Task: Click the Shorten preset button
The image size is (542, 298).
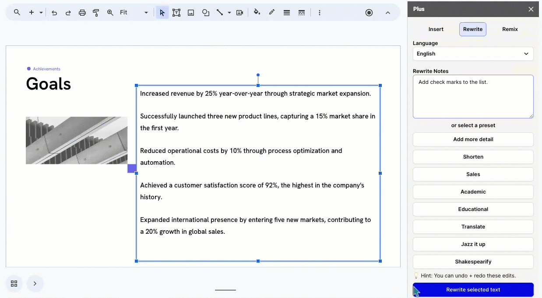Action: coord(473,157)
